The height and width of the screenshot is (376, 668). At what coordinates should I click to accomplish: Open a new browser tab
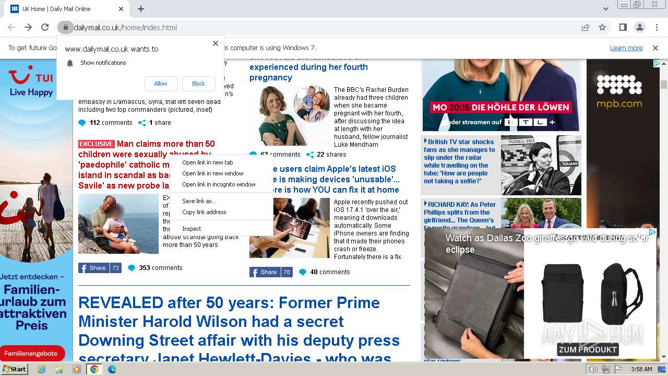[x=140, y=9]
